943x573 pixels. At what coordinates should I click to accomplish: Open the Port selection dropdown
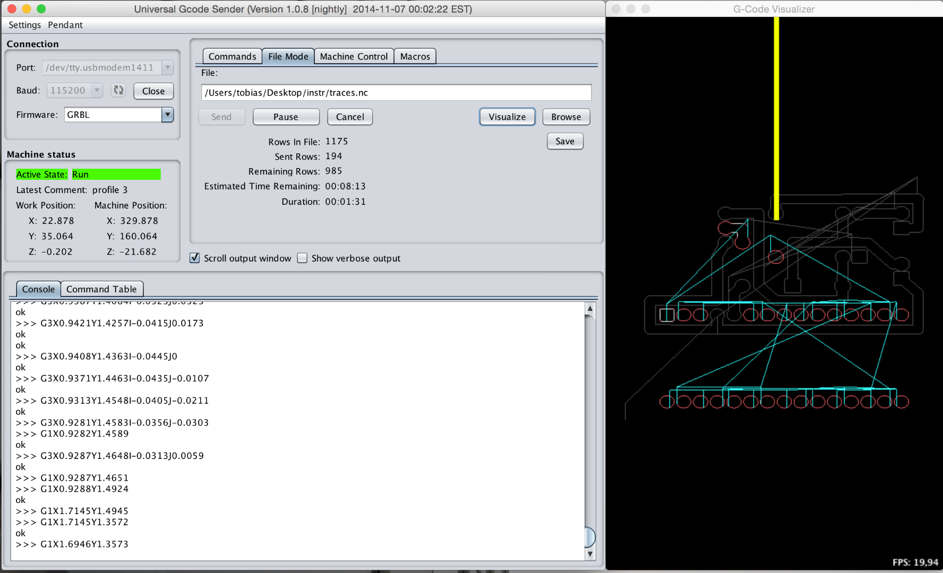tap(167, 67)
